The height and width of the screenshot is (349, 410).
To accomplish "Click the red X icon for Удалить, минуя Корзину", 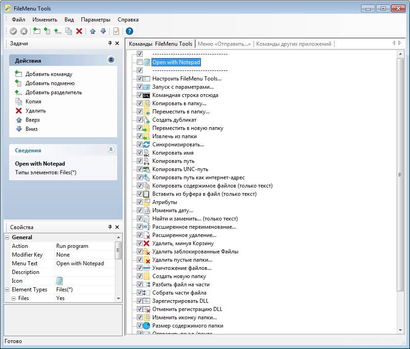I will click(147, 243).
